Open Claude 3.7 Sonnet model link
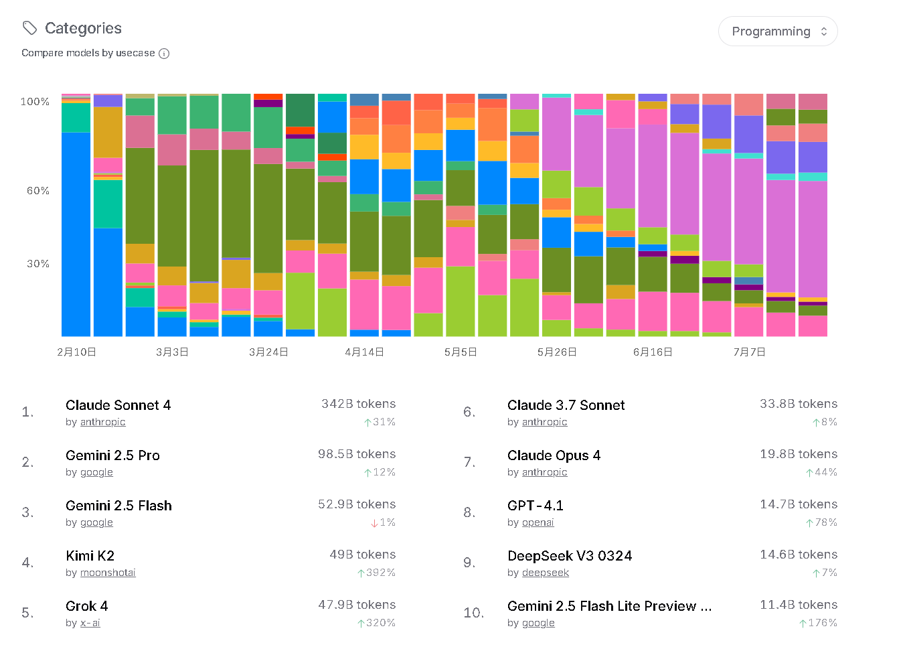This screenshot has height=655, width=903. point(566,405)
